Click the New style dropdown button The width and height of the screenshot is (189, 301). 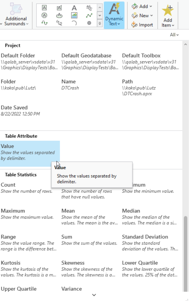pos(143,16)
